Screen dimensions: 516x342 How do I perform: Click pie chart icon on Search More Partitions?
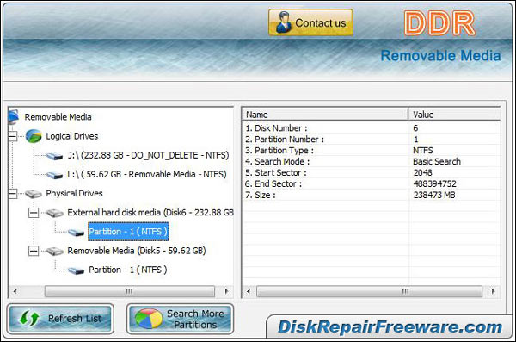click(149, 319)
